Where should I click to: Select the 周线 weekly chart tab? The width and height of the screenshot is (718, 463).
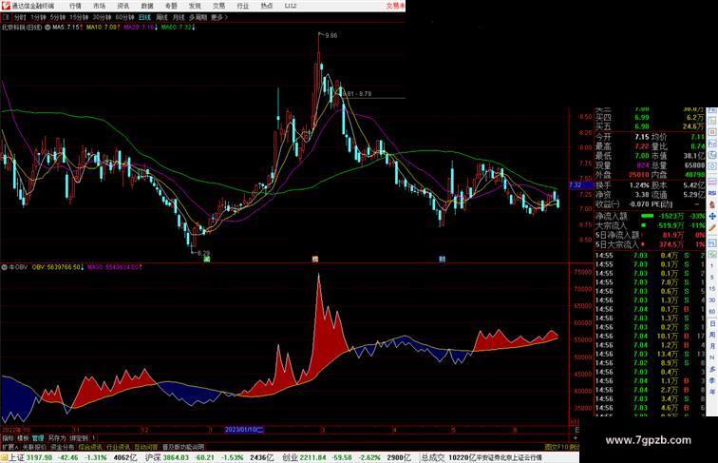pos(161,17)
